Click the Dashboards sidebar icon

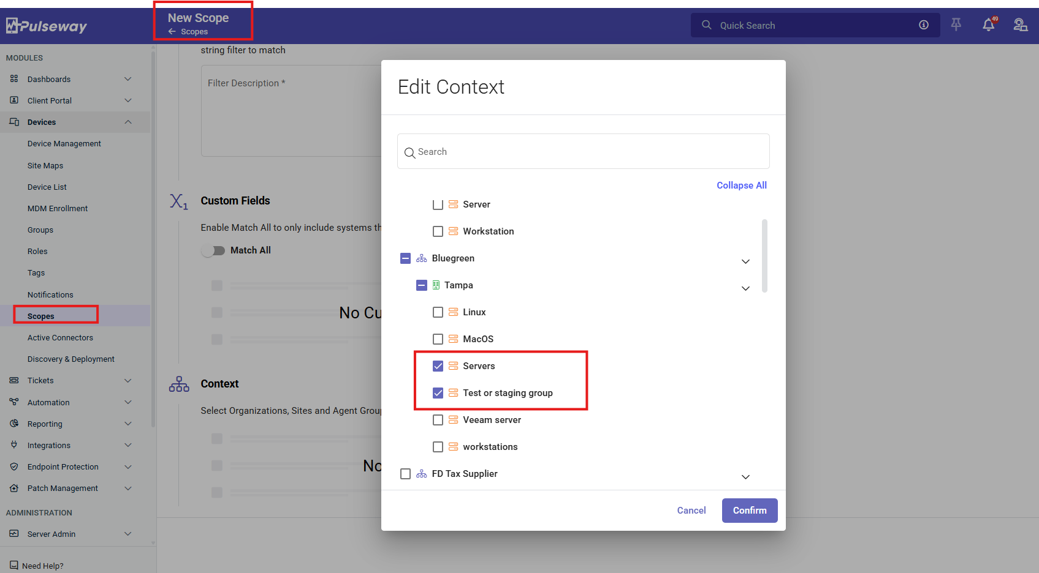(x=14, y=79)
